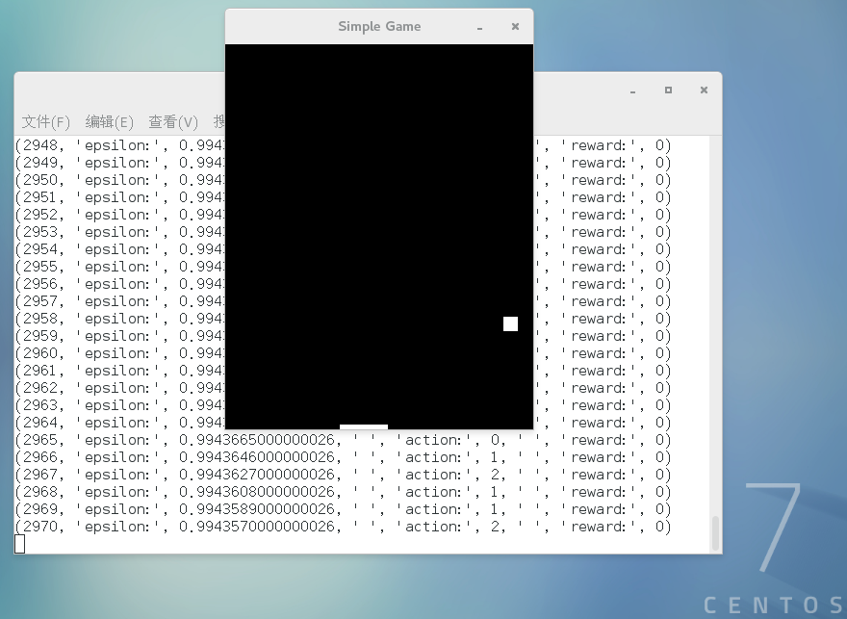
Task: Click the log line numbered 2970
Action: pos(343,527)
